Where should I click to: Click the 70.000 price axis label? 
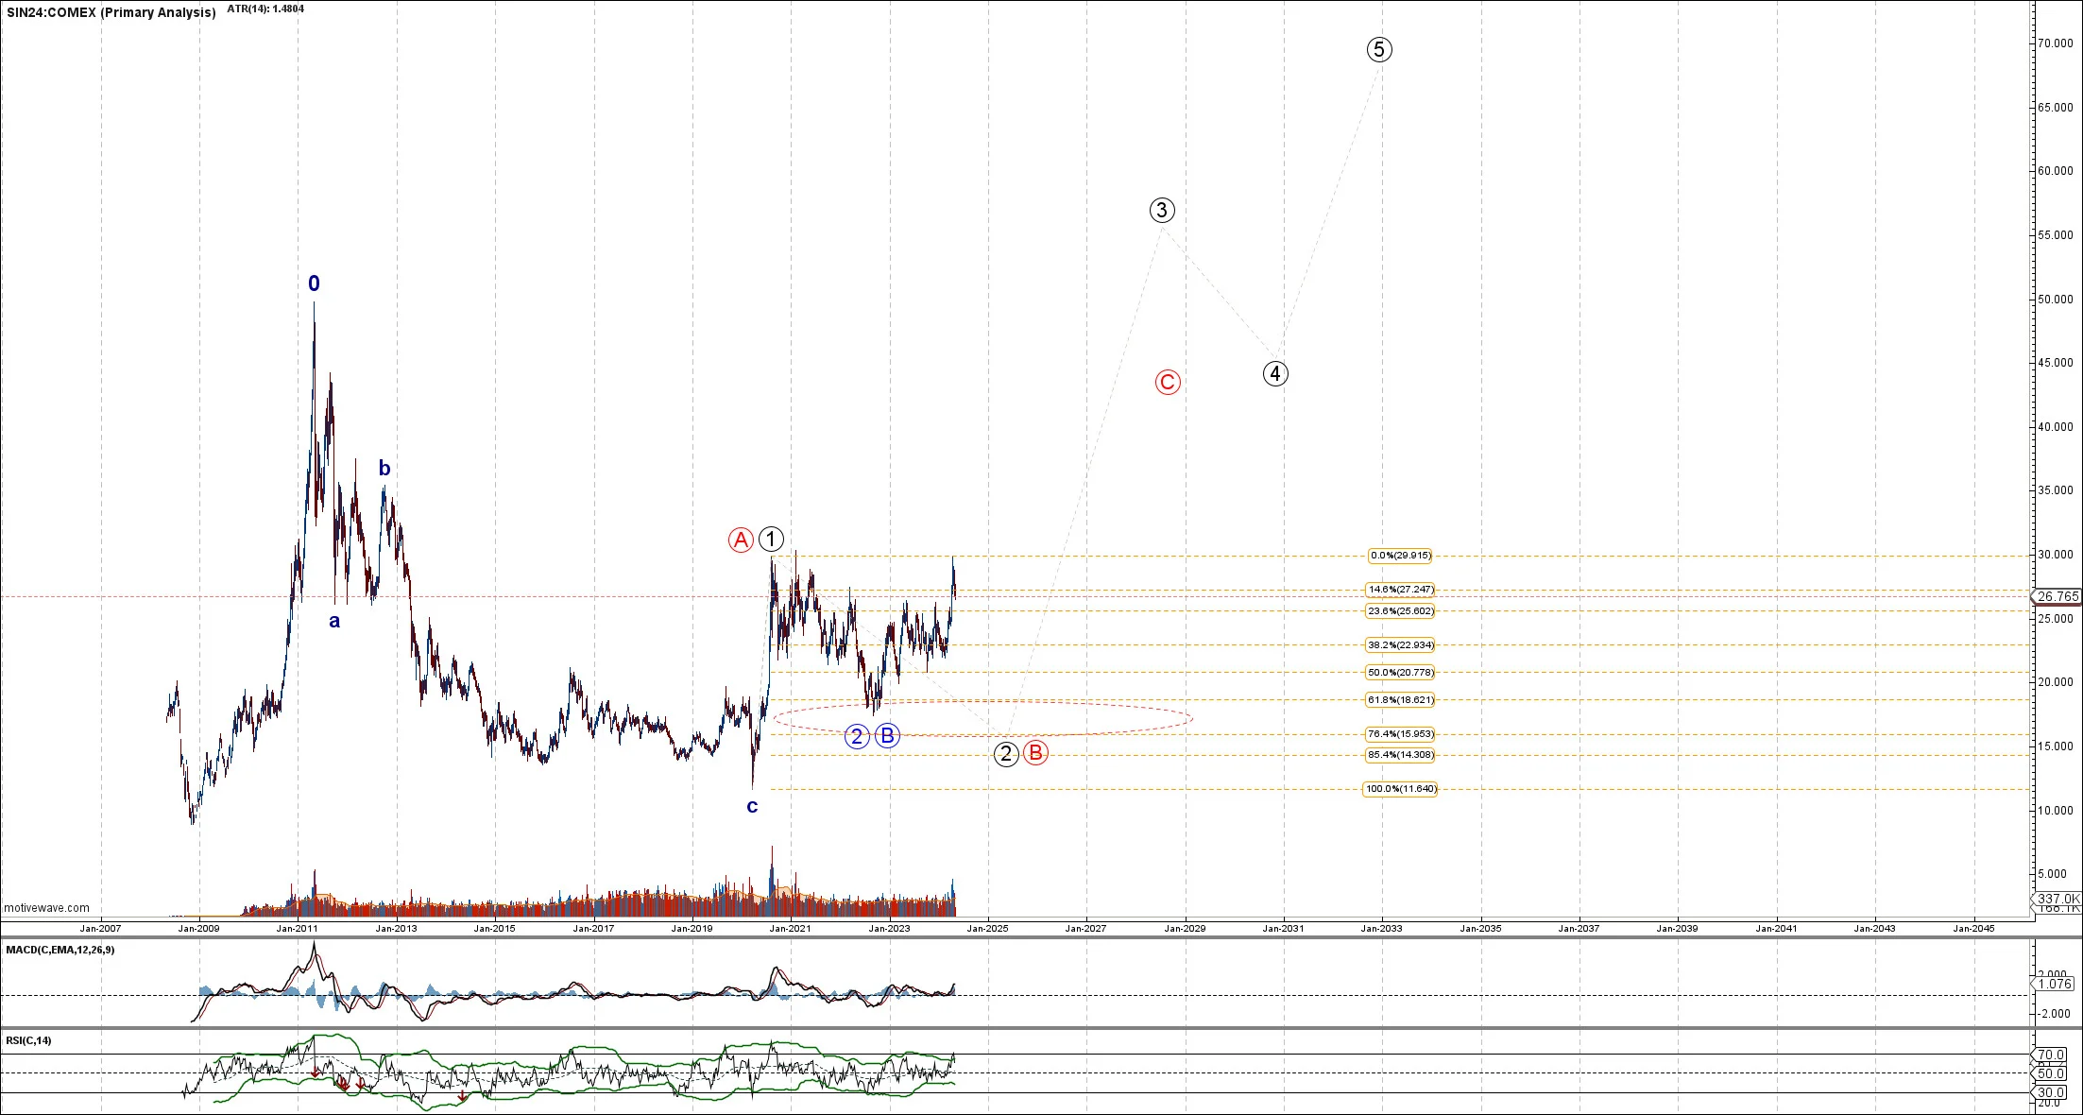(2055, 43)
